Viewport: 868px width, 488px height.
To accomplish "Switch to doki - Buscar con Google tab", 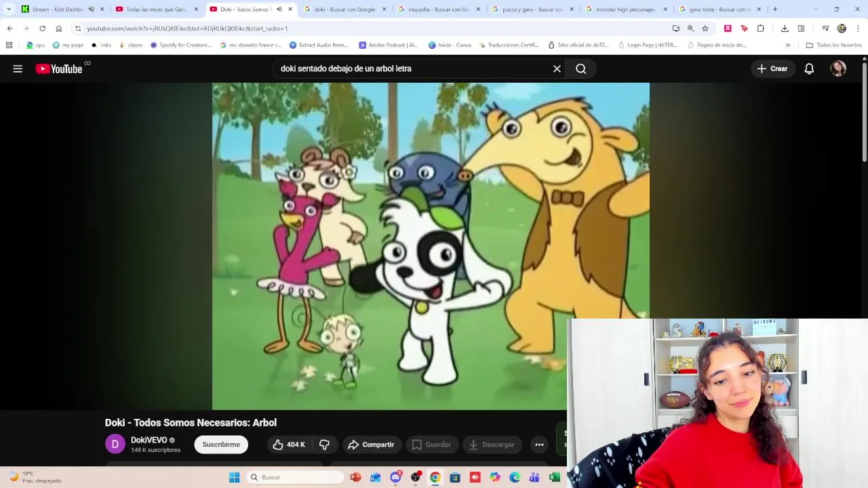I will pos(344,9).
